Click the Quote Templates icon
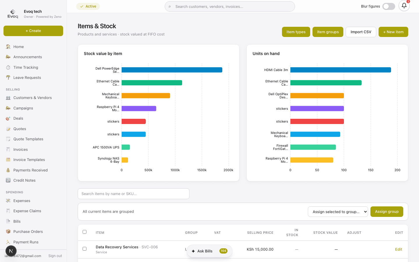Viewport: 419px width, 262px height. 8,139
